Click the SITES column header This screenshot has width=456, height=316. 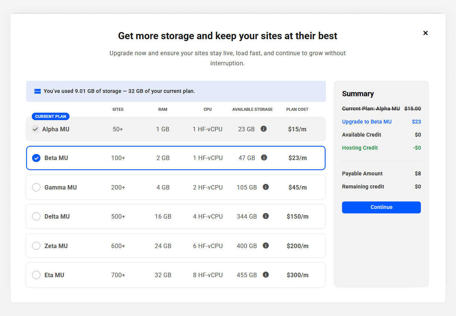118,109
